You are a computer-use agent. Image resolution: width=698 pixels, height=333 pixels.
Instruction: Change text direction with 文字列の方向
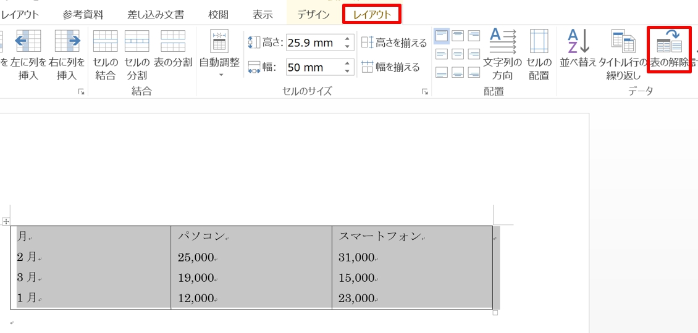point(503,55)
